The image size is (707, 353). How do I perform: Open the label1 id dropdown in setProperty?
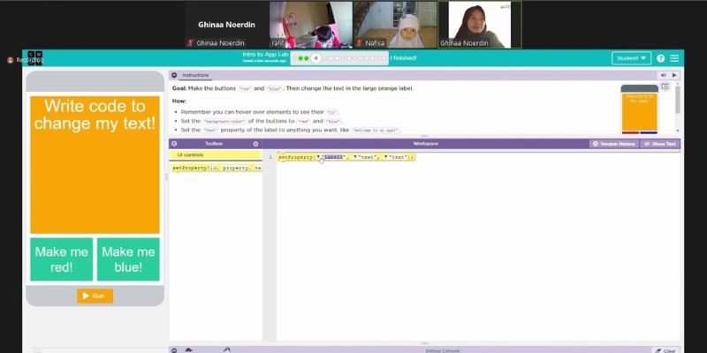[x=319, y=157]
